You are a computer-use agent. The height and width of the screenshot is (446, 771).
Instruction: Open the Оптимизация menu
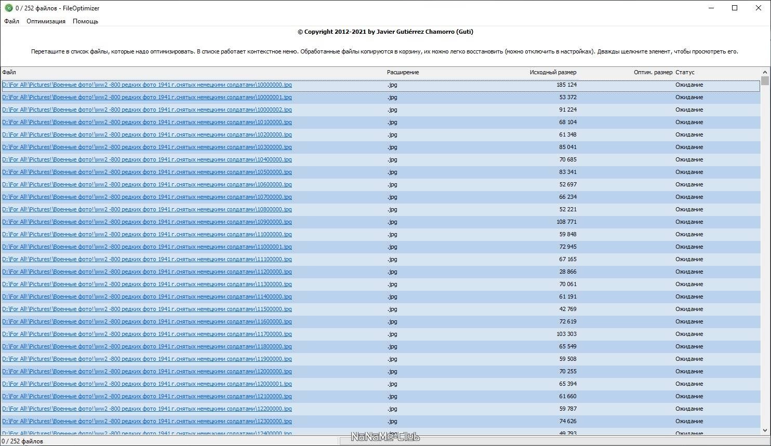point(46,21)
